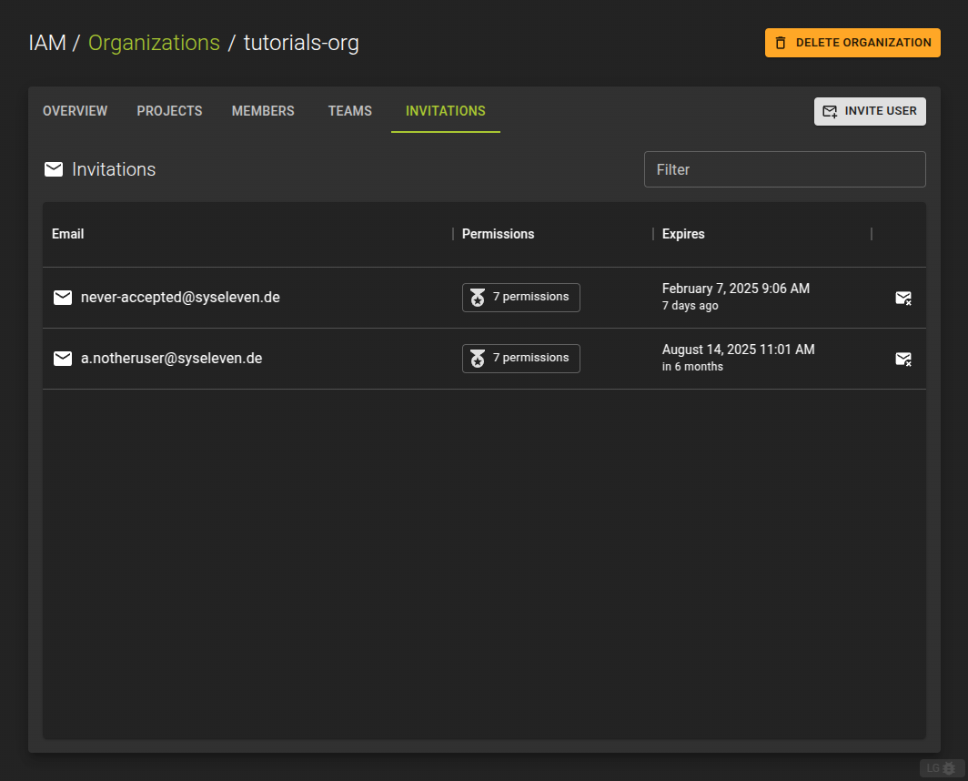This screenshot has width=968, height=781.
Task: Click the envelope icon next to Invitations heading
Action: point(54,169)
